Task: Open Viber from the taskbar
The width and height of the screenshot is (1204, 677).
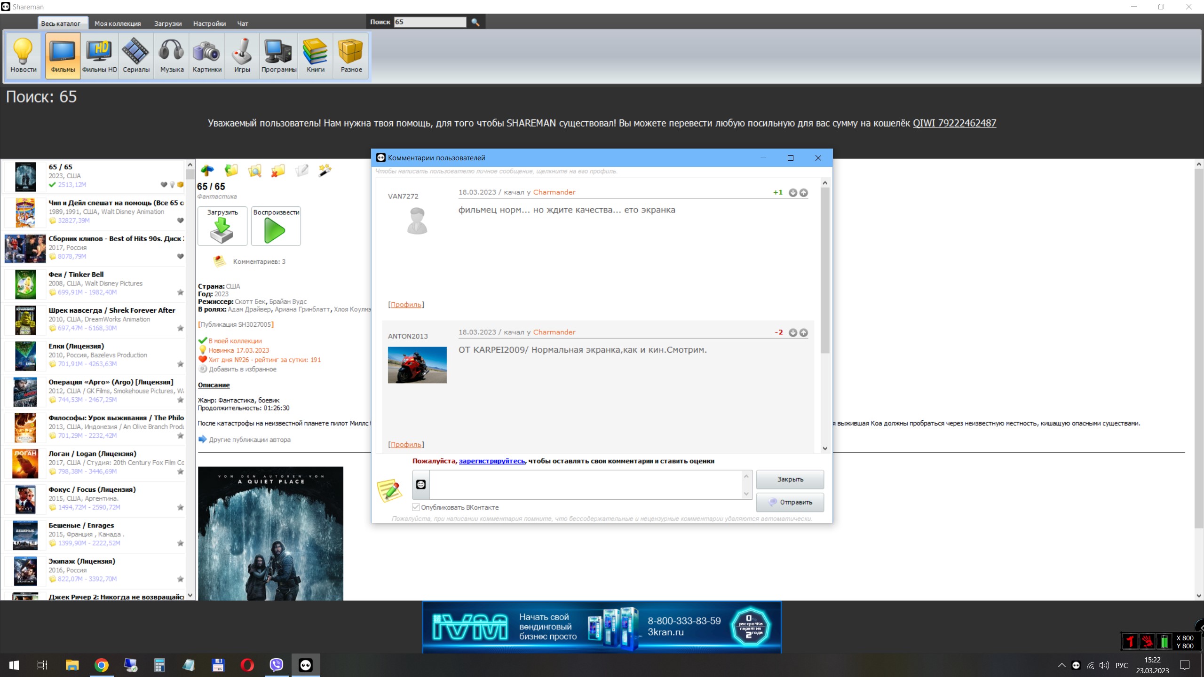Action: point(277,665)
